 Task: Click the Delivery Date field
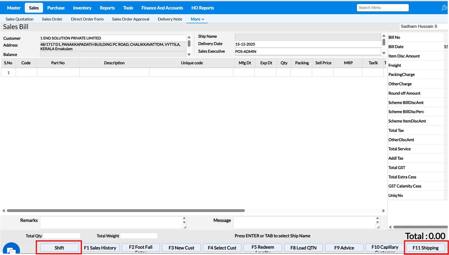pyautogui.click(x=308, y=44)
